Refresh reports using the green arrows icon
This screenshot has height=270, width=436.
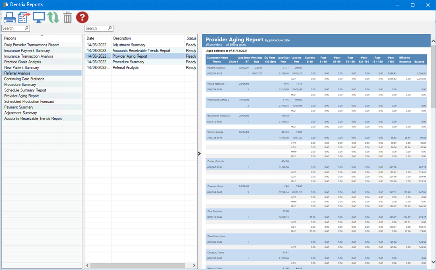pyautogui.click(x=53, y=17)
